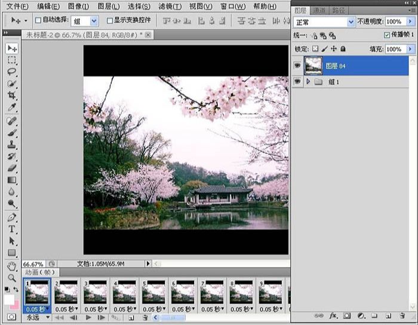Select the Eraser tool
The image size is (418, 325).
[x=12, y=168]
